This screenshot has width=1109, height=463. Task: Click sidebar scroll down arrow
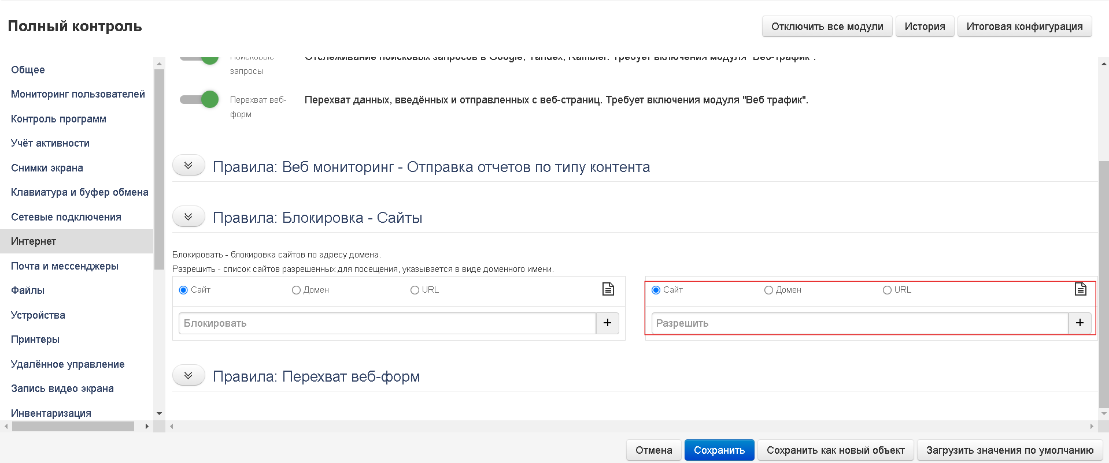[160, 414]
